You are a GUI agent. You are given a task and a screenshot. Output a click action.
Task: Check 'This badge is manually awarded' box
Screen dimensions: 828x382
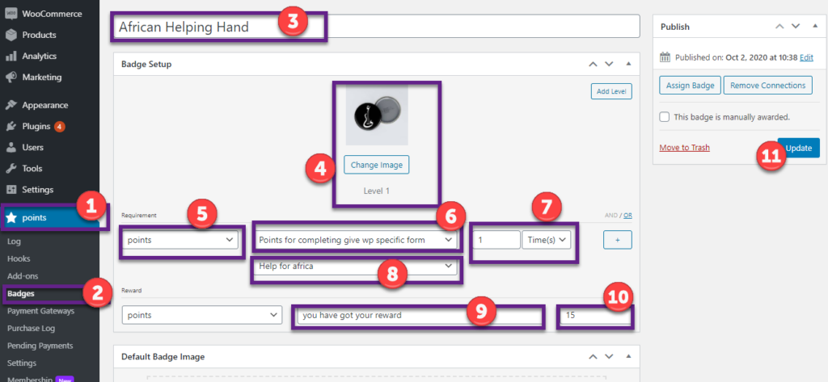tap(665, 117)
